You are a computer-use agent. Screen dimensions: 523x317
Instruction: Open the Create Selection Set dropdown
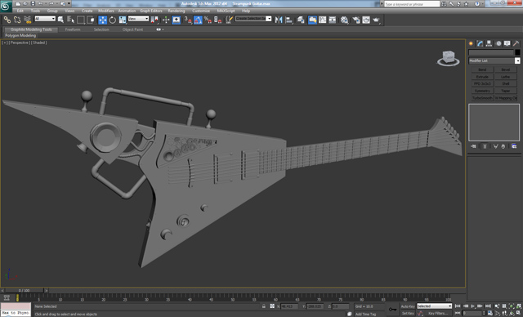click(x=253, y=19)
